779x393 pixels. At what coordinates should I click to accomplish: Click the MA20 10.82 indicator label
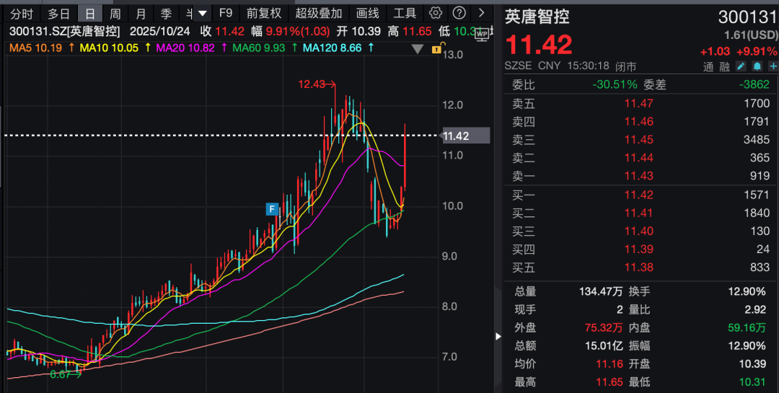pos(186,48)
